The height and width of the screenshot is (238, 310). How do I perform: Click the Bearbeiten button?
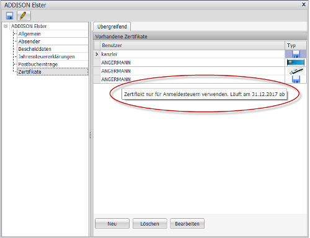click(x=187, y=224)
